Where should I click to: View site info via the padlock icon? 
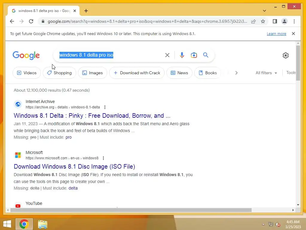[x=43, y=21]
